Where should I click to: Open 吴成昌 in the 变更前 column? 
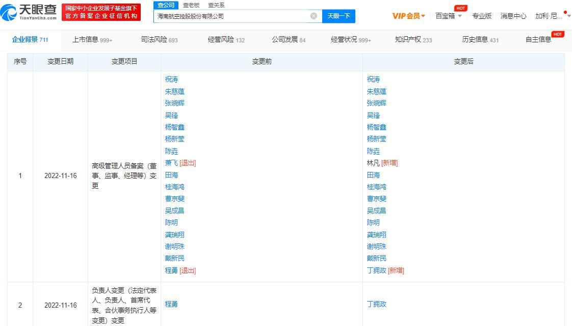pos(174,211)
